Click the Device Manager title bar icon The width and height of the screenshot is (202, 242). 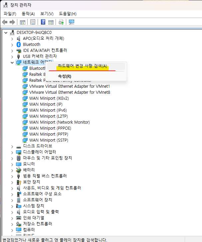(5, 5)
